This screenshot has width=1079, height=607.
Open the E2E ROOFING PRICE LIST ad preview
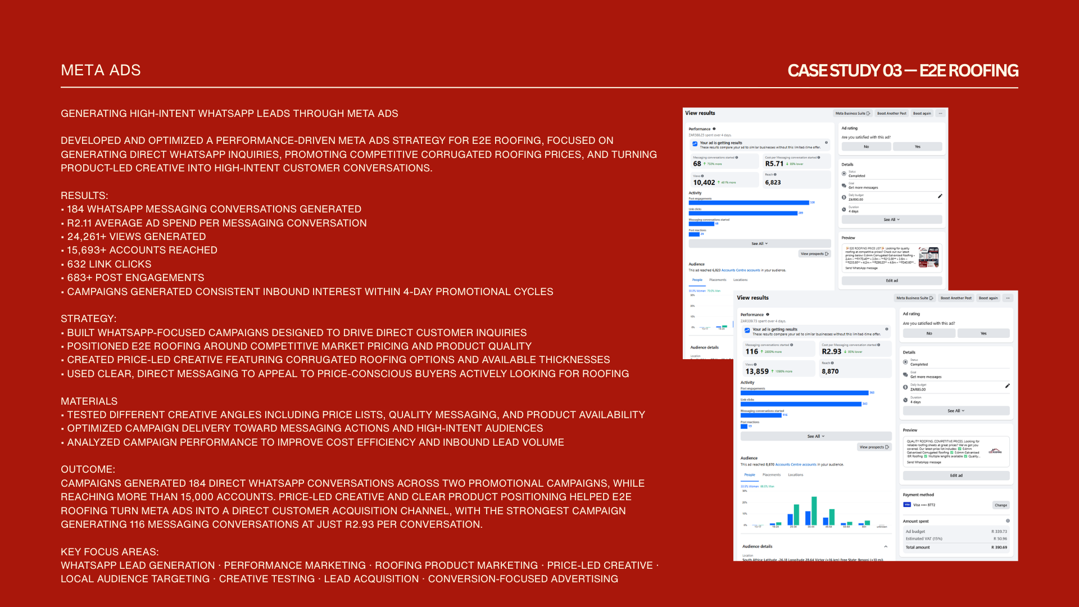pyautogui.click(x=892, y=258)
